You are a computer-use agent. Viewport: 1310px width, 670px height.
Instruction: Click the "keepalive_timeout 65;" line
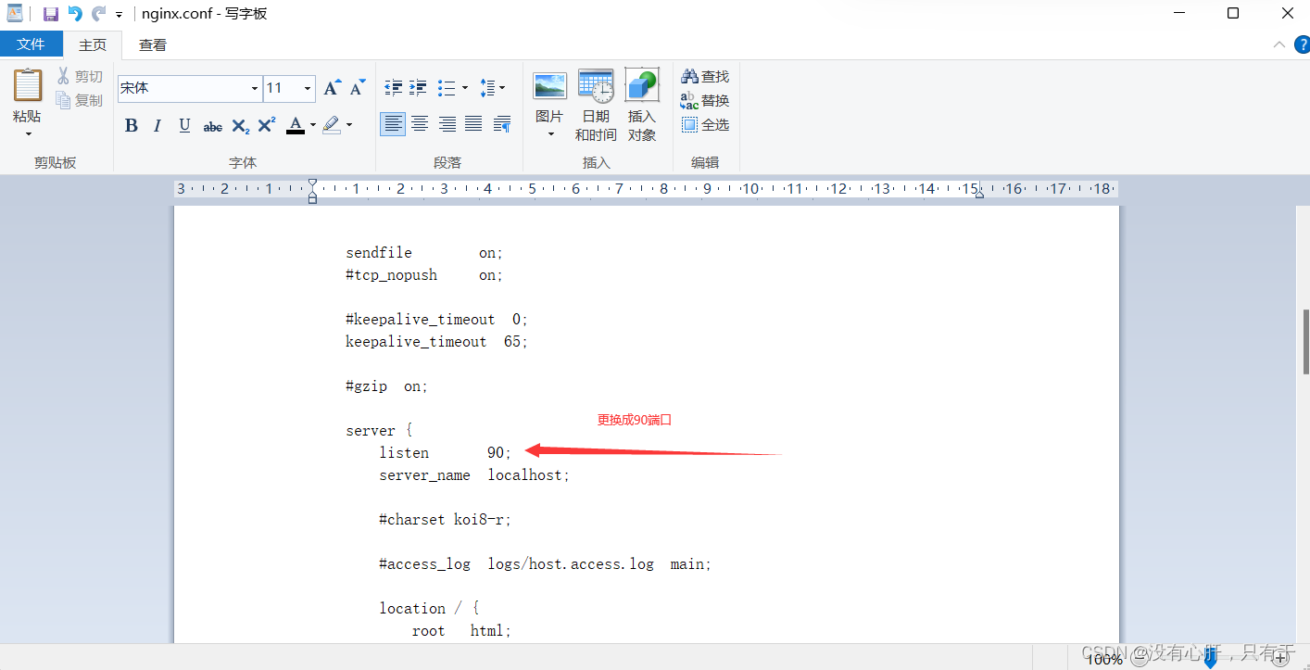click(x=436, y=342)
